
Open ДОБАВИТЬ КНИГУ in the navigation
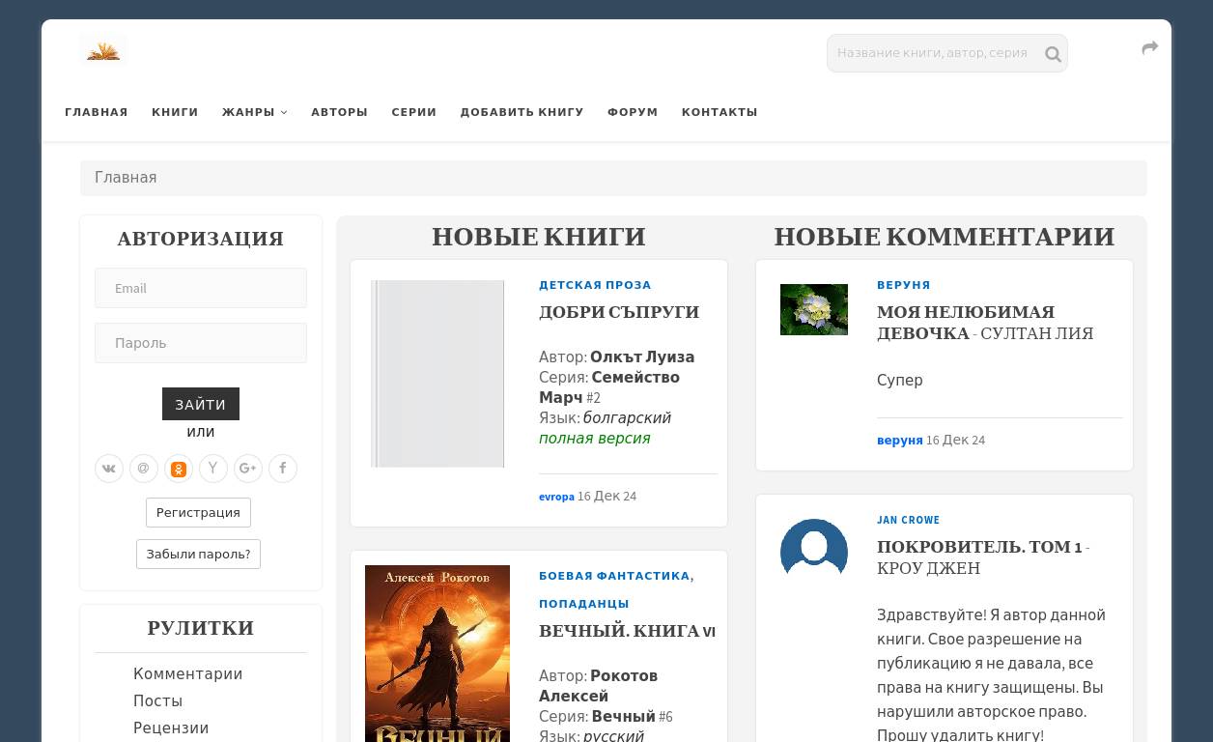522,112
